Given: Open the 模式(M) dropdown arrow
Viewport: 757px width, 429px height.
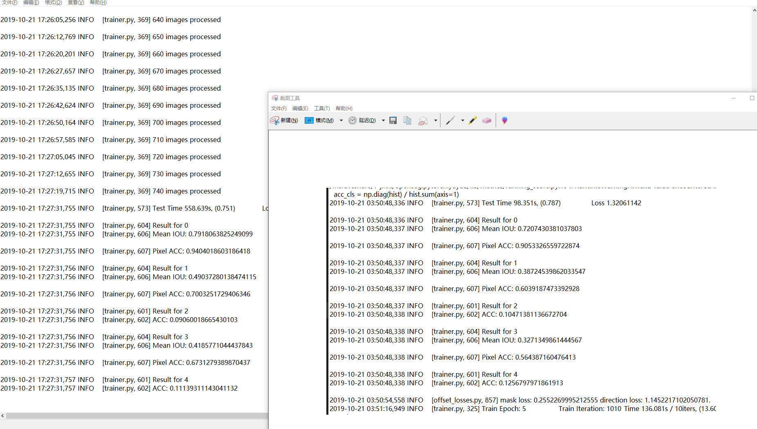Looking at the screenshot, I should pyautogui.click(x=341, y=120).
